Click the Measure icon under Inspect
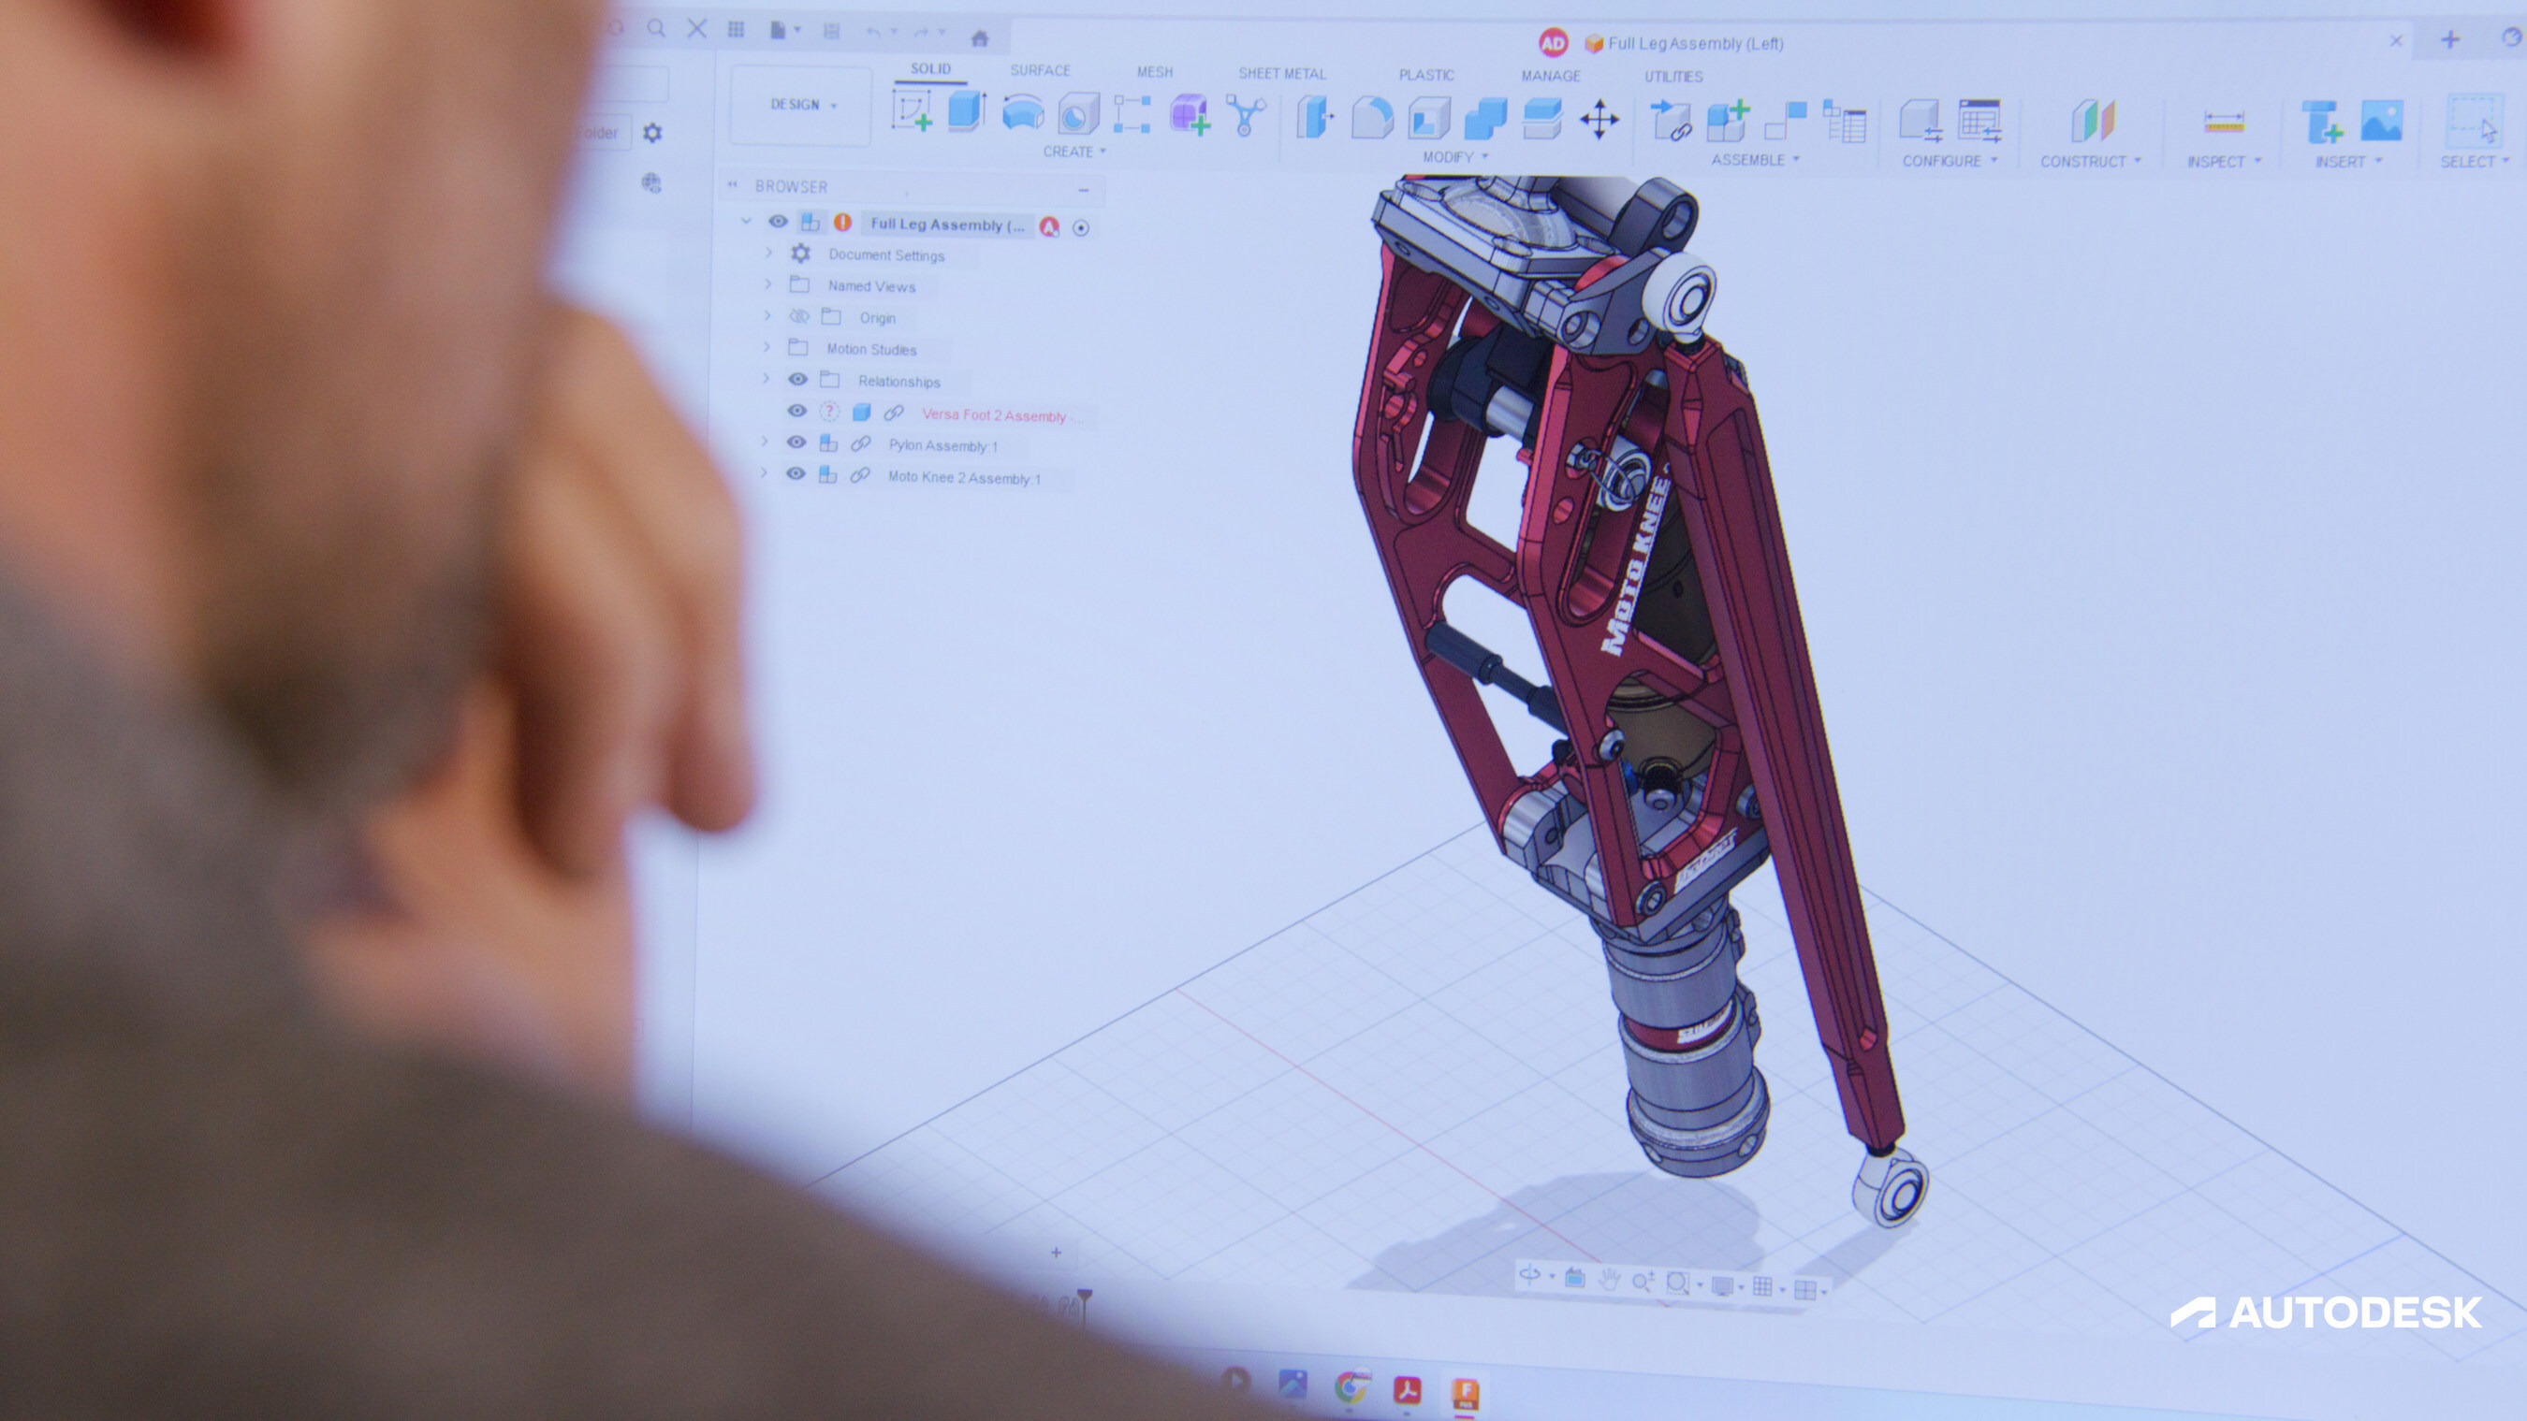 pyautogui.click(x=2223, y=122)
